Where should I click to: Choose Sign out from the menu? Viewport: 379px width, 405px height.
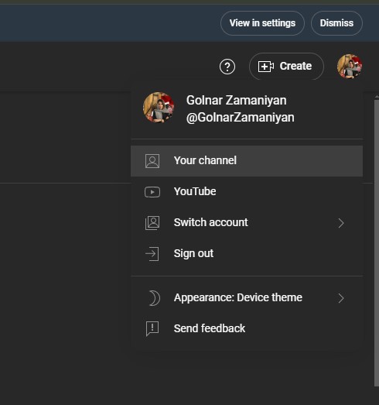click(247, 254)
